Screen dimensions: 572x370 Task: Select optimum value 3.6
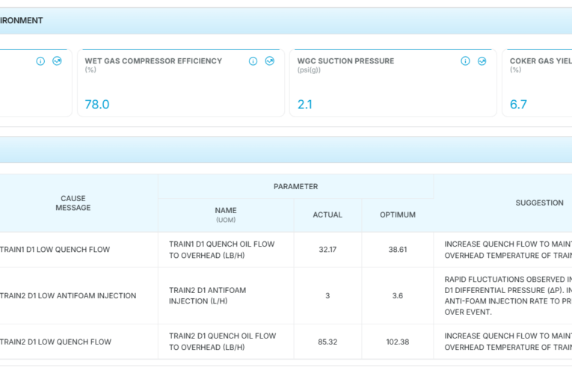point(398,296)
